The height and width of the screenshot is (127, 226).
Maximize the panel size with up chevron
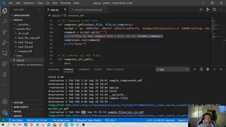click(214, 69)
